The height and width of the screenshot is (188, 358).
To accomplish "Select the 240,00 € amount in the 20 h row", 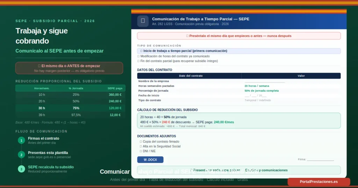I will (x=115, y=101).
